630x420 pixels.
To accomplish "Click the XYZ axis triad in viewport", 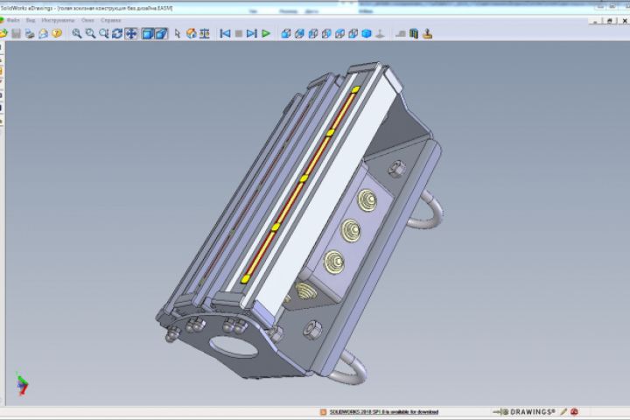I will tap(22, 383).
